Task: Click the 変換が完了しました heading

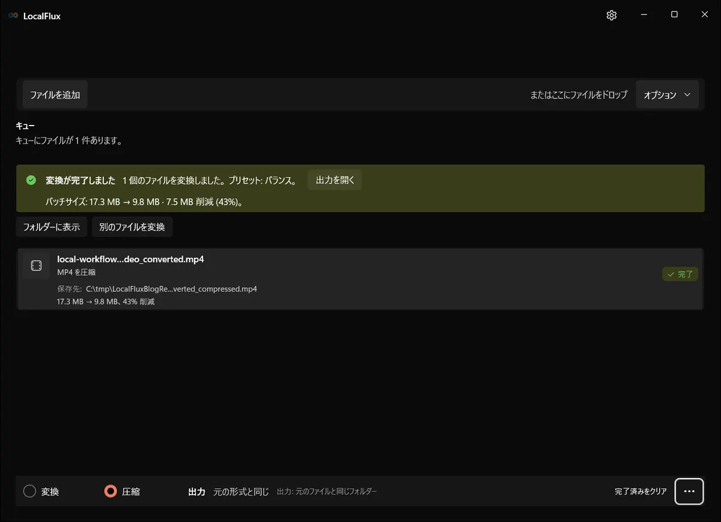Action: pos(81,180)
